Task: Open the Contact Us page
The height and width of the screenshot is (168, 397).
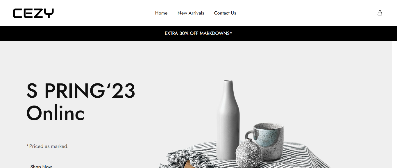Action: [225, 13]
